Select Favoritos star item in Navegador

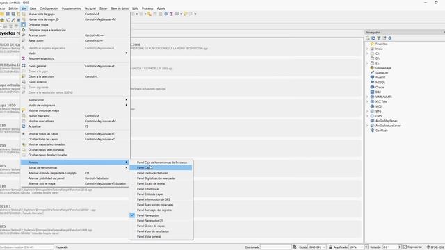point(381,44)
